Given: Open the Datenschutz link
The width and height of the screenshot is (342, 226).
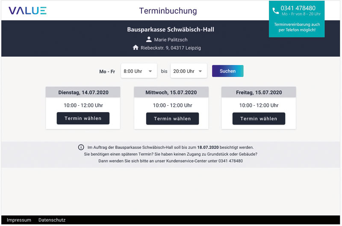Looking at the screenshot, I should coord(52,220).
